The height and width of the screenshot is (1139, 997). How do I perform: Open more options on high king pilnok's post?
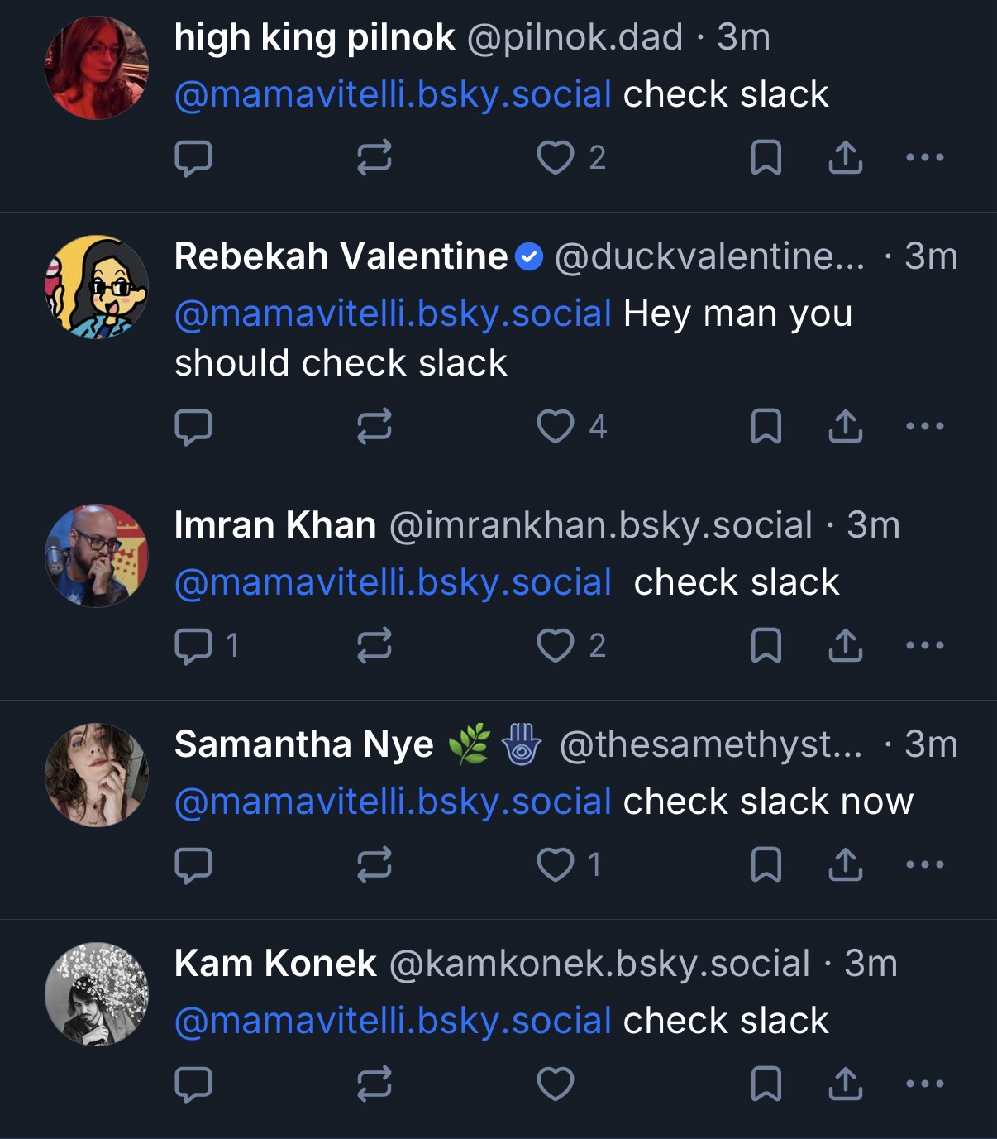tap(924, 157)
